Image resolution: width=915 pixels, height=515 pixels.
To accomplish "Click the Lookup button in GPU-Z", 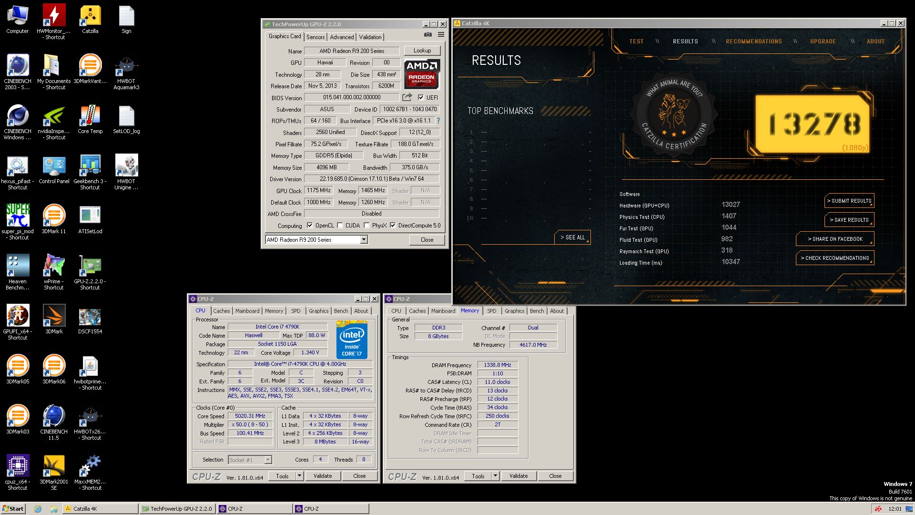I will click(422, 51).
